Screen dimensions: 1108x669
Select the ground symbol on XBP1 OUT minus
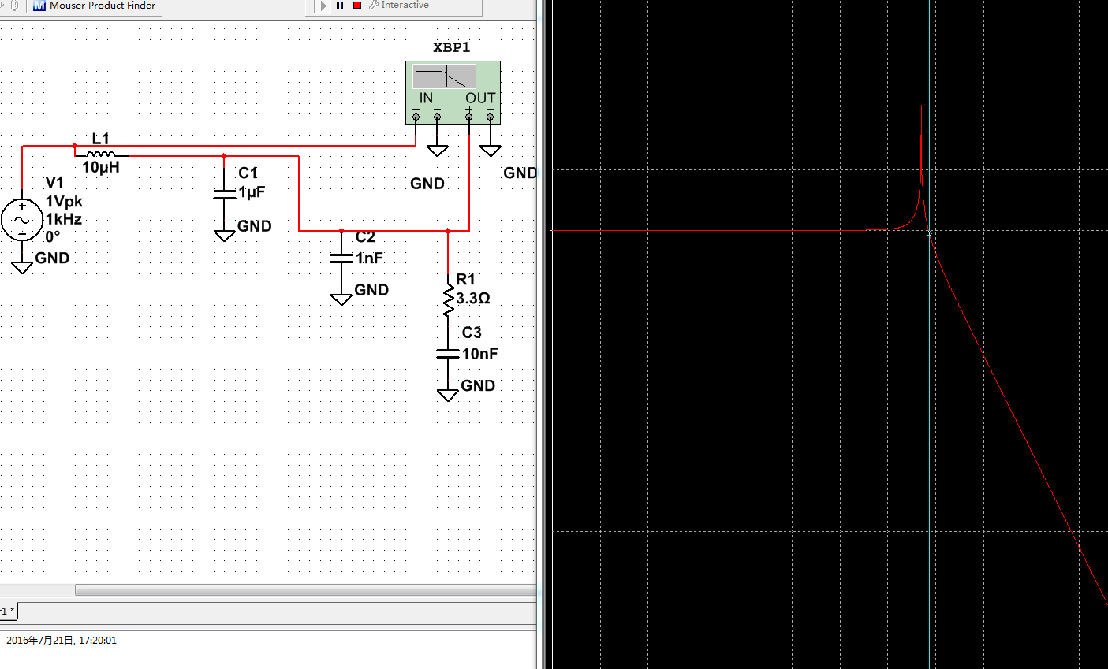click(x=490, y=151)
